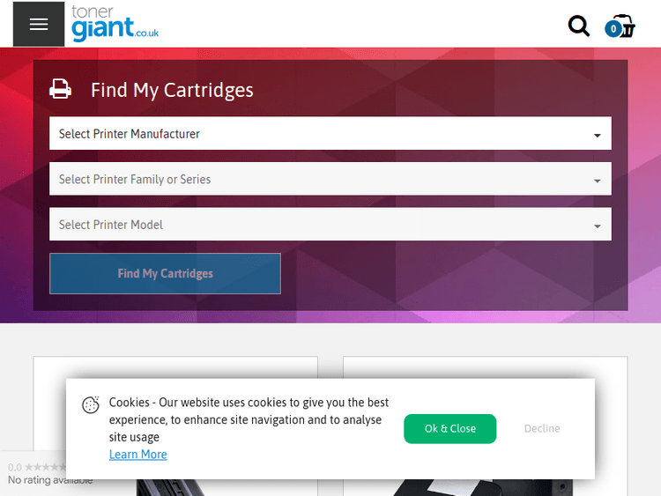Expand the Select Printer Manufacturer dropdown
661x496 pixels.
click(x=330, y=134)
